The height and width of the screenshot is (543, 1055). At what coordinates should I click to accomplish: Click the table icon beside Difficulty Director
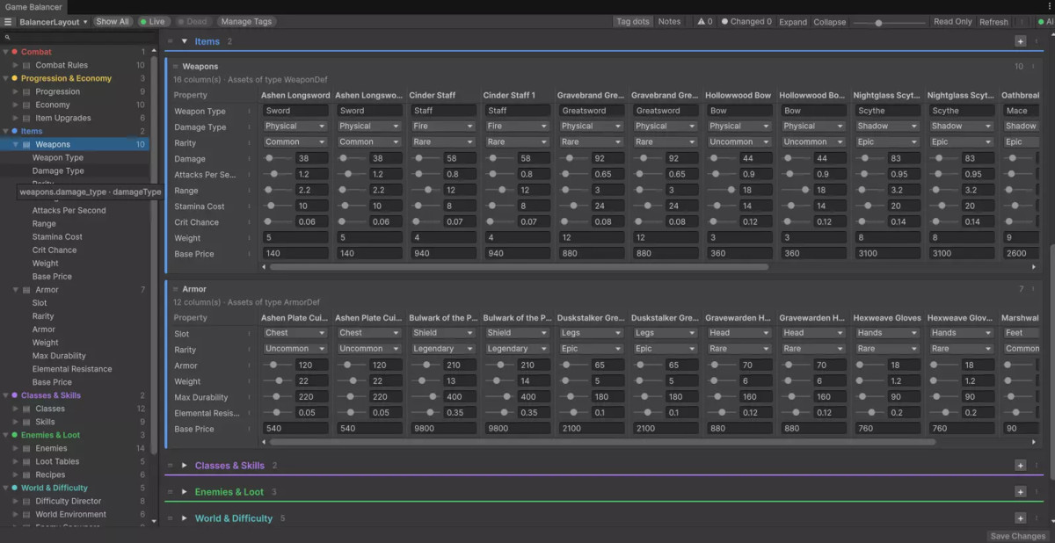pos(26,501)
